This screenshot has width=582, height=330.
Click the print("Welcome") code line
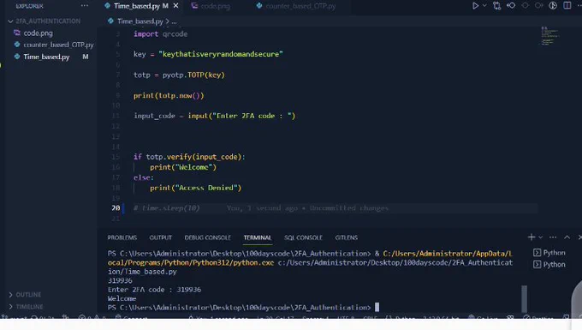(183, 167)
